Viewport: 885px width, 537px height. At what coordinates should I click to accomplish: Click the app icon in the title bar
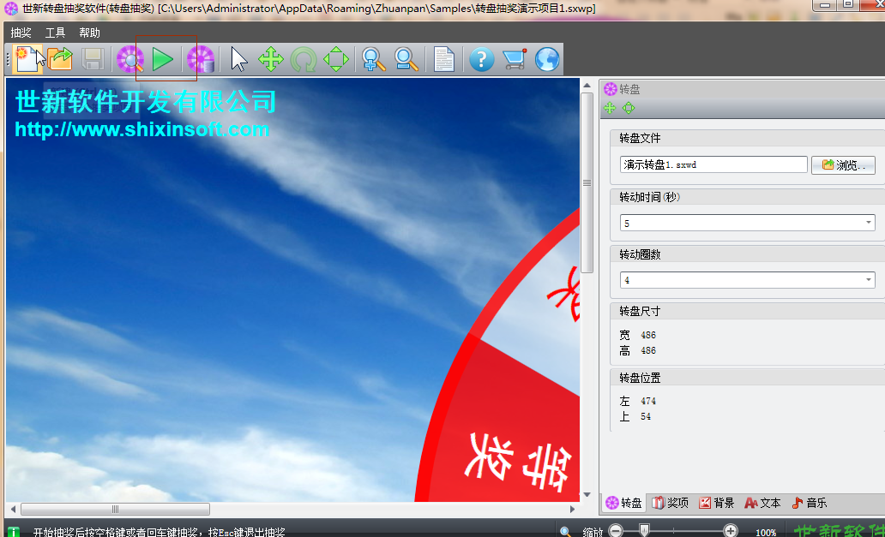point(11,9)
